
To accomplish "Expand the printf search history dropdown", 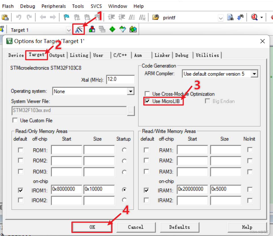I will tap(221, 18).
